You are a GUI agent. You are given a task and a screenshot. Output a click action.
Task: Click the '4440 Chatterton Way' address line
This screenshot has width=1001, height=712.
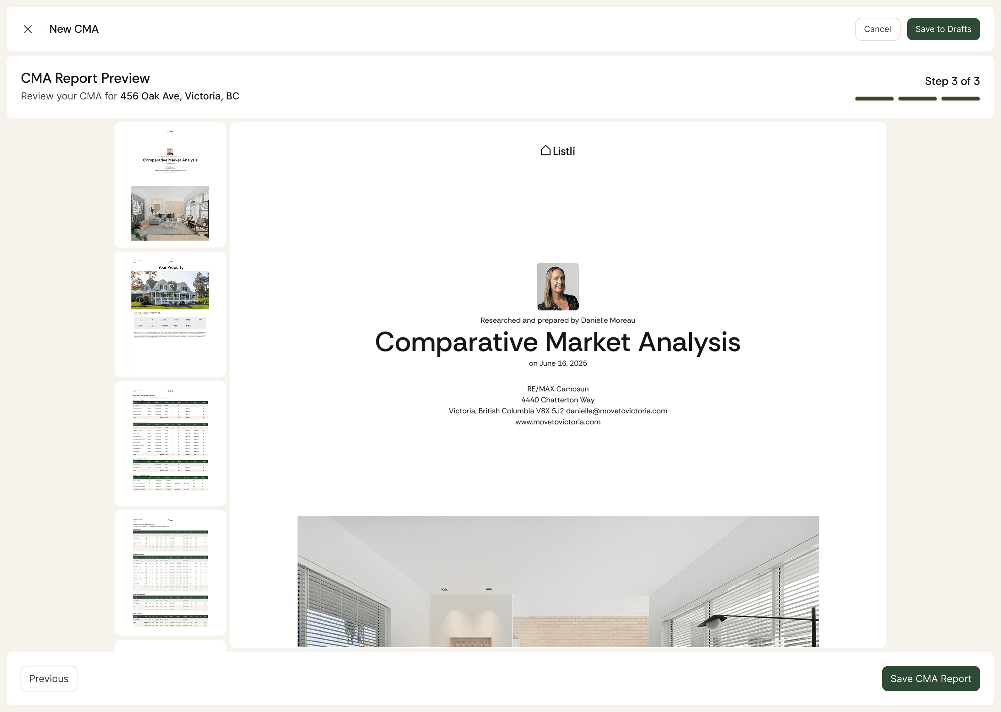pyautogui.click(x=558, y=400)
